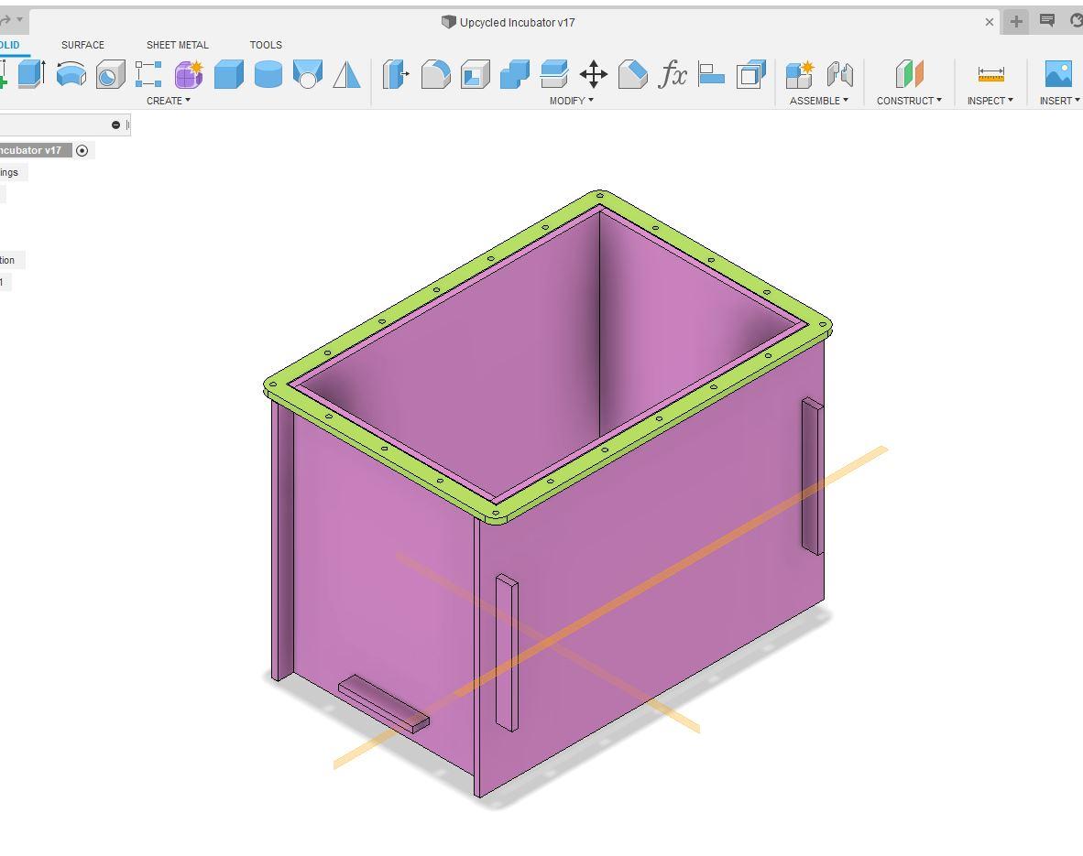Click the Redo arrow
The width and height of the screenshot is (1083, 856).
[5, 20]
